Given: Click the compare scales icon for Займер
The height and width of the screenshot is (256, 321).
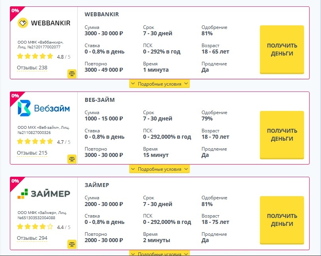Looking at the screenshot, I should pyautogui.click(x=72, y=244).
